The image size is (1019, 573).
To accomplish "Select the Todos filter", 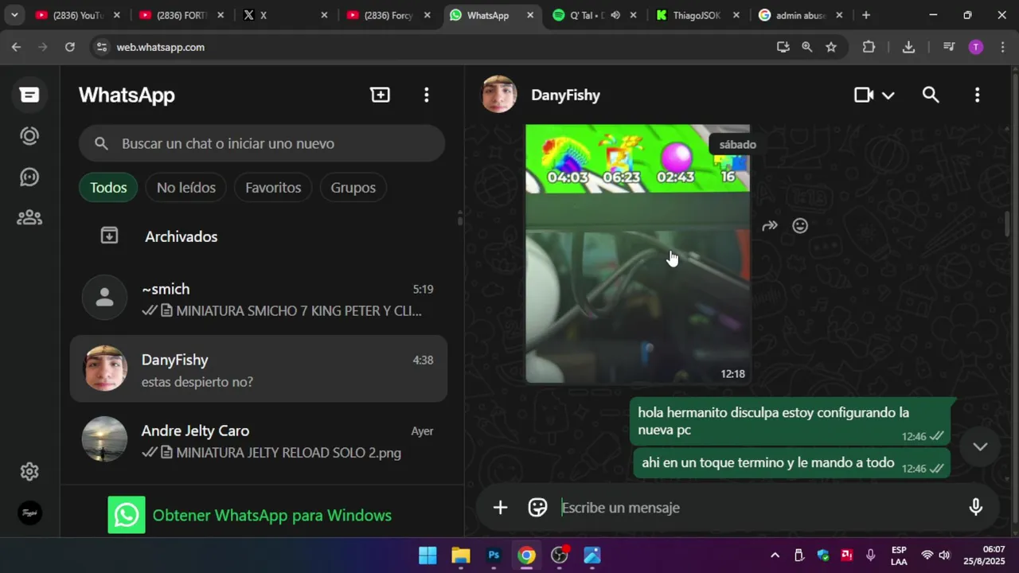I will click(x=108, y=188).
